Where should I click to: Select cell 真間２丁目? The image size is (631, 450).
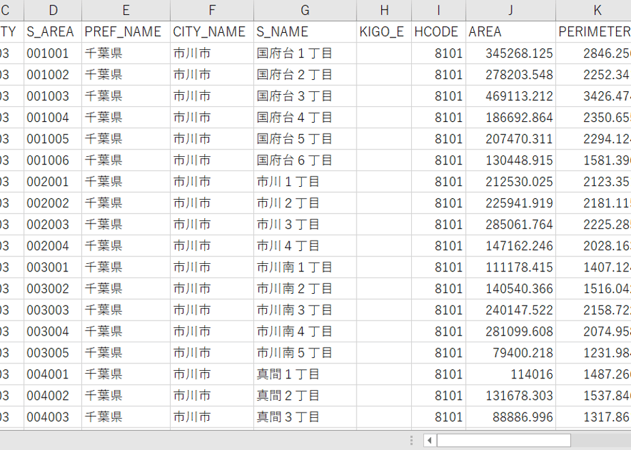(305, 395)
